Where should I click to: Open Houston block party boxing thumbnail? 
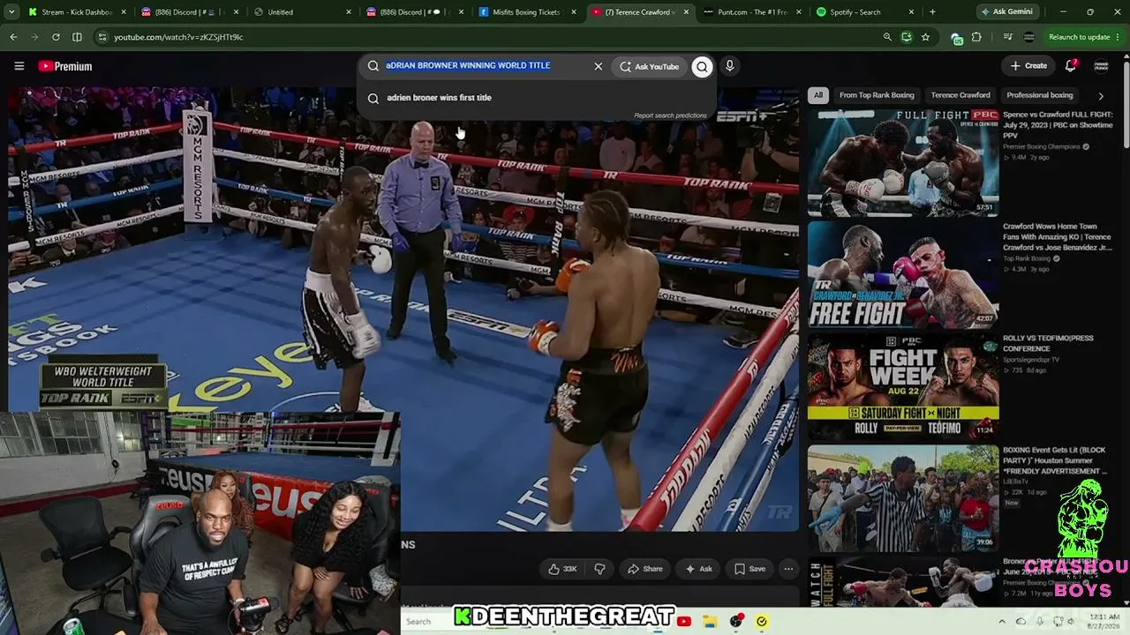(x=903, y=498)
